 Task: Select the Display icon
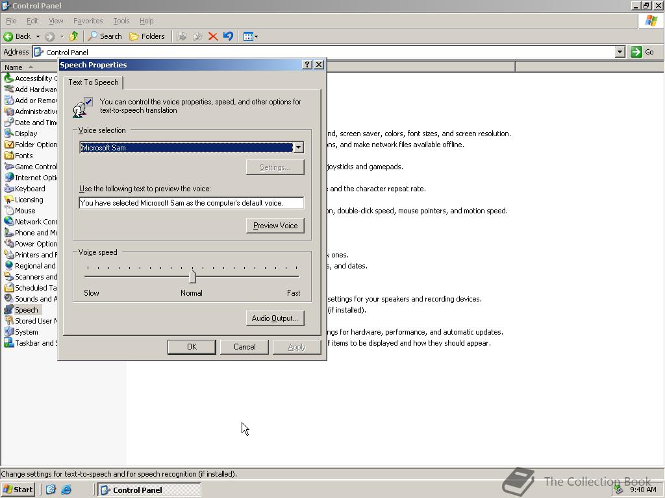8,134
